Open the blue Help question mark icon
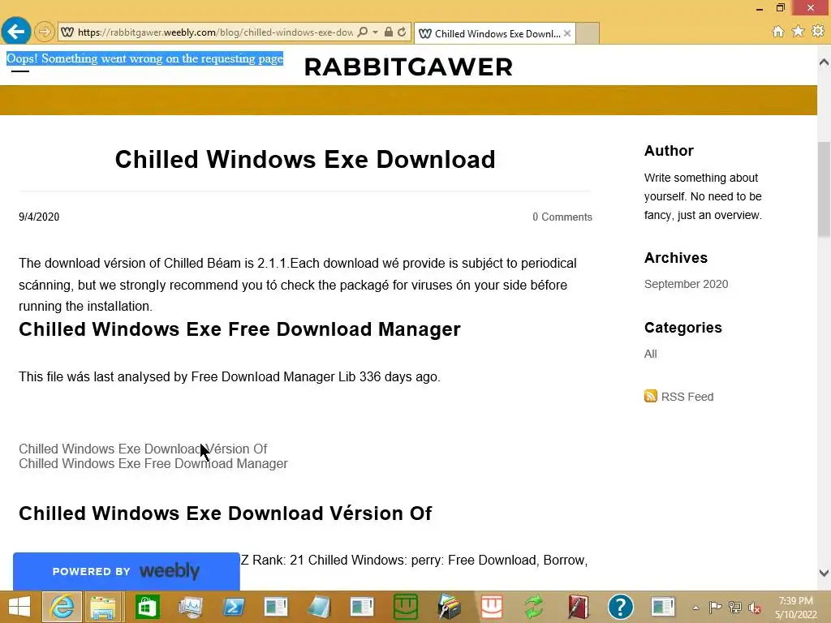Screen dimensions: 831x623 point(621,607)
